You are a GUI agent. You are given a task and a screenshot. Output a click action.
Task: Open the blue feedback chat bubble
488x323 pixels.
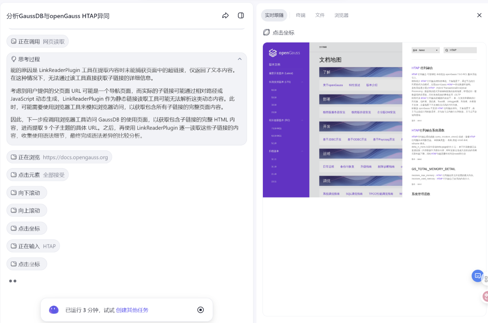click(x=478, y=276)
